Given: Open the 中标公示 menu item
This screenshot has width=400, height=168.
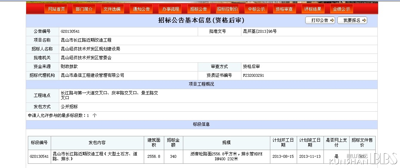Looking at the screenshot, I should 256,9.
